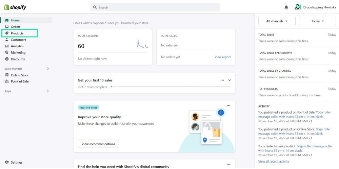Go to Home in the sidebar
Screen dimensions: 339x169
pyautogui.click(x=26, y=20)
